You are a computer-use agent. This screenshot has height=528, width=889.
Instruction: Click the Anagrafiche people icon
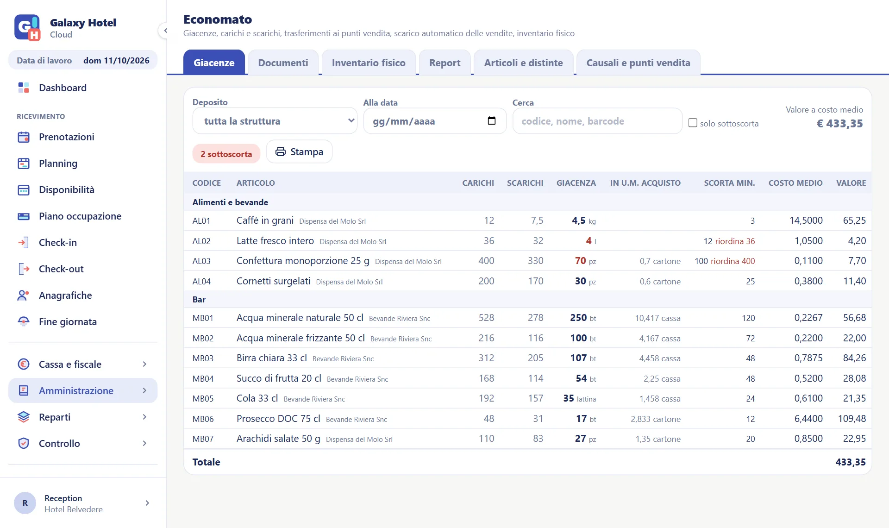click(24, 295)
